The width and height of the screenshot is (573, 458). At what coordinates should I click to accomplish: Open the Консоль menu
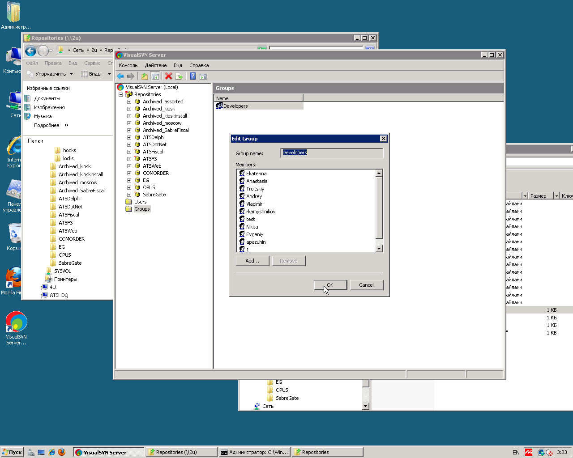(128, 65)
